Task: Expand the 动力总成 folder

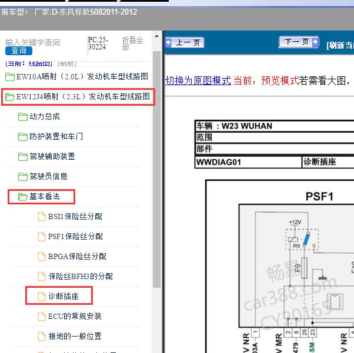Action: [x=45, y=117]
